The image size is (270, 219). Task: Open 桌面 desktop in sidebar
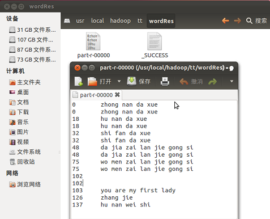coord(19,92)
